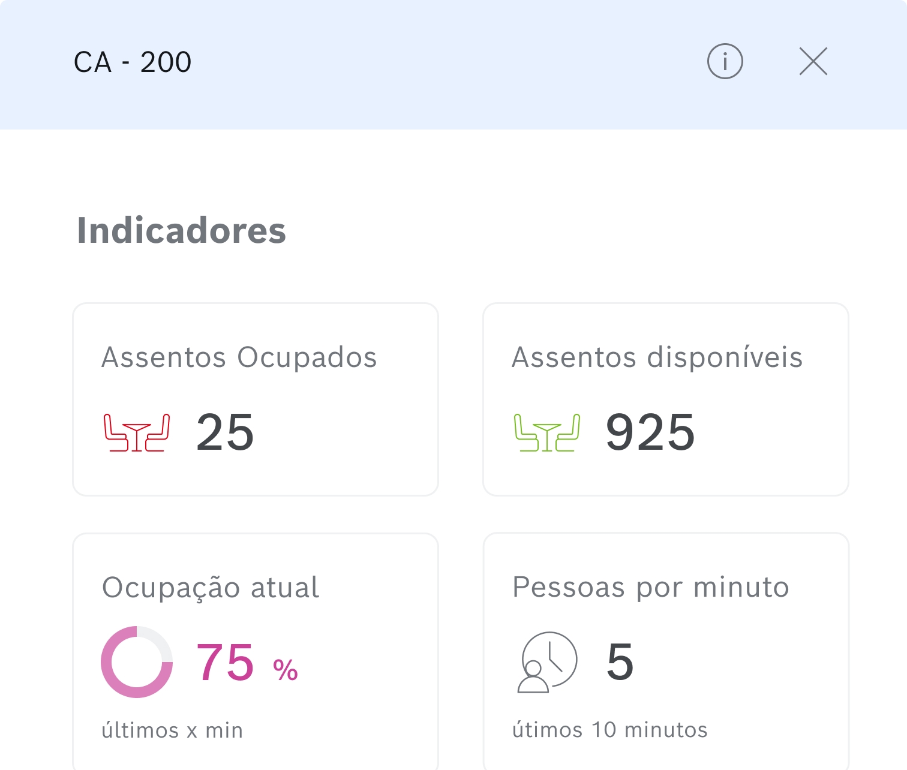
Task: Click the red occupied seats icon
Action: pos(137,432)
